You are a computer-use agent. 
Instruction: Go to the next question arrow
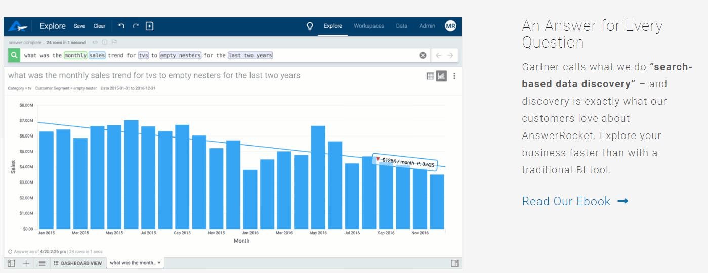tap(450, 55)
